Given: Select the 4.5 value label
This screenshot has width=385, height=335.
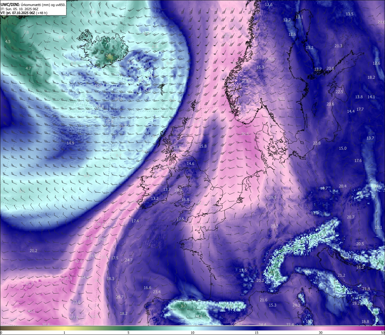Looking at the screenshot, I should point(8,41).
